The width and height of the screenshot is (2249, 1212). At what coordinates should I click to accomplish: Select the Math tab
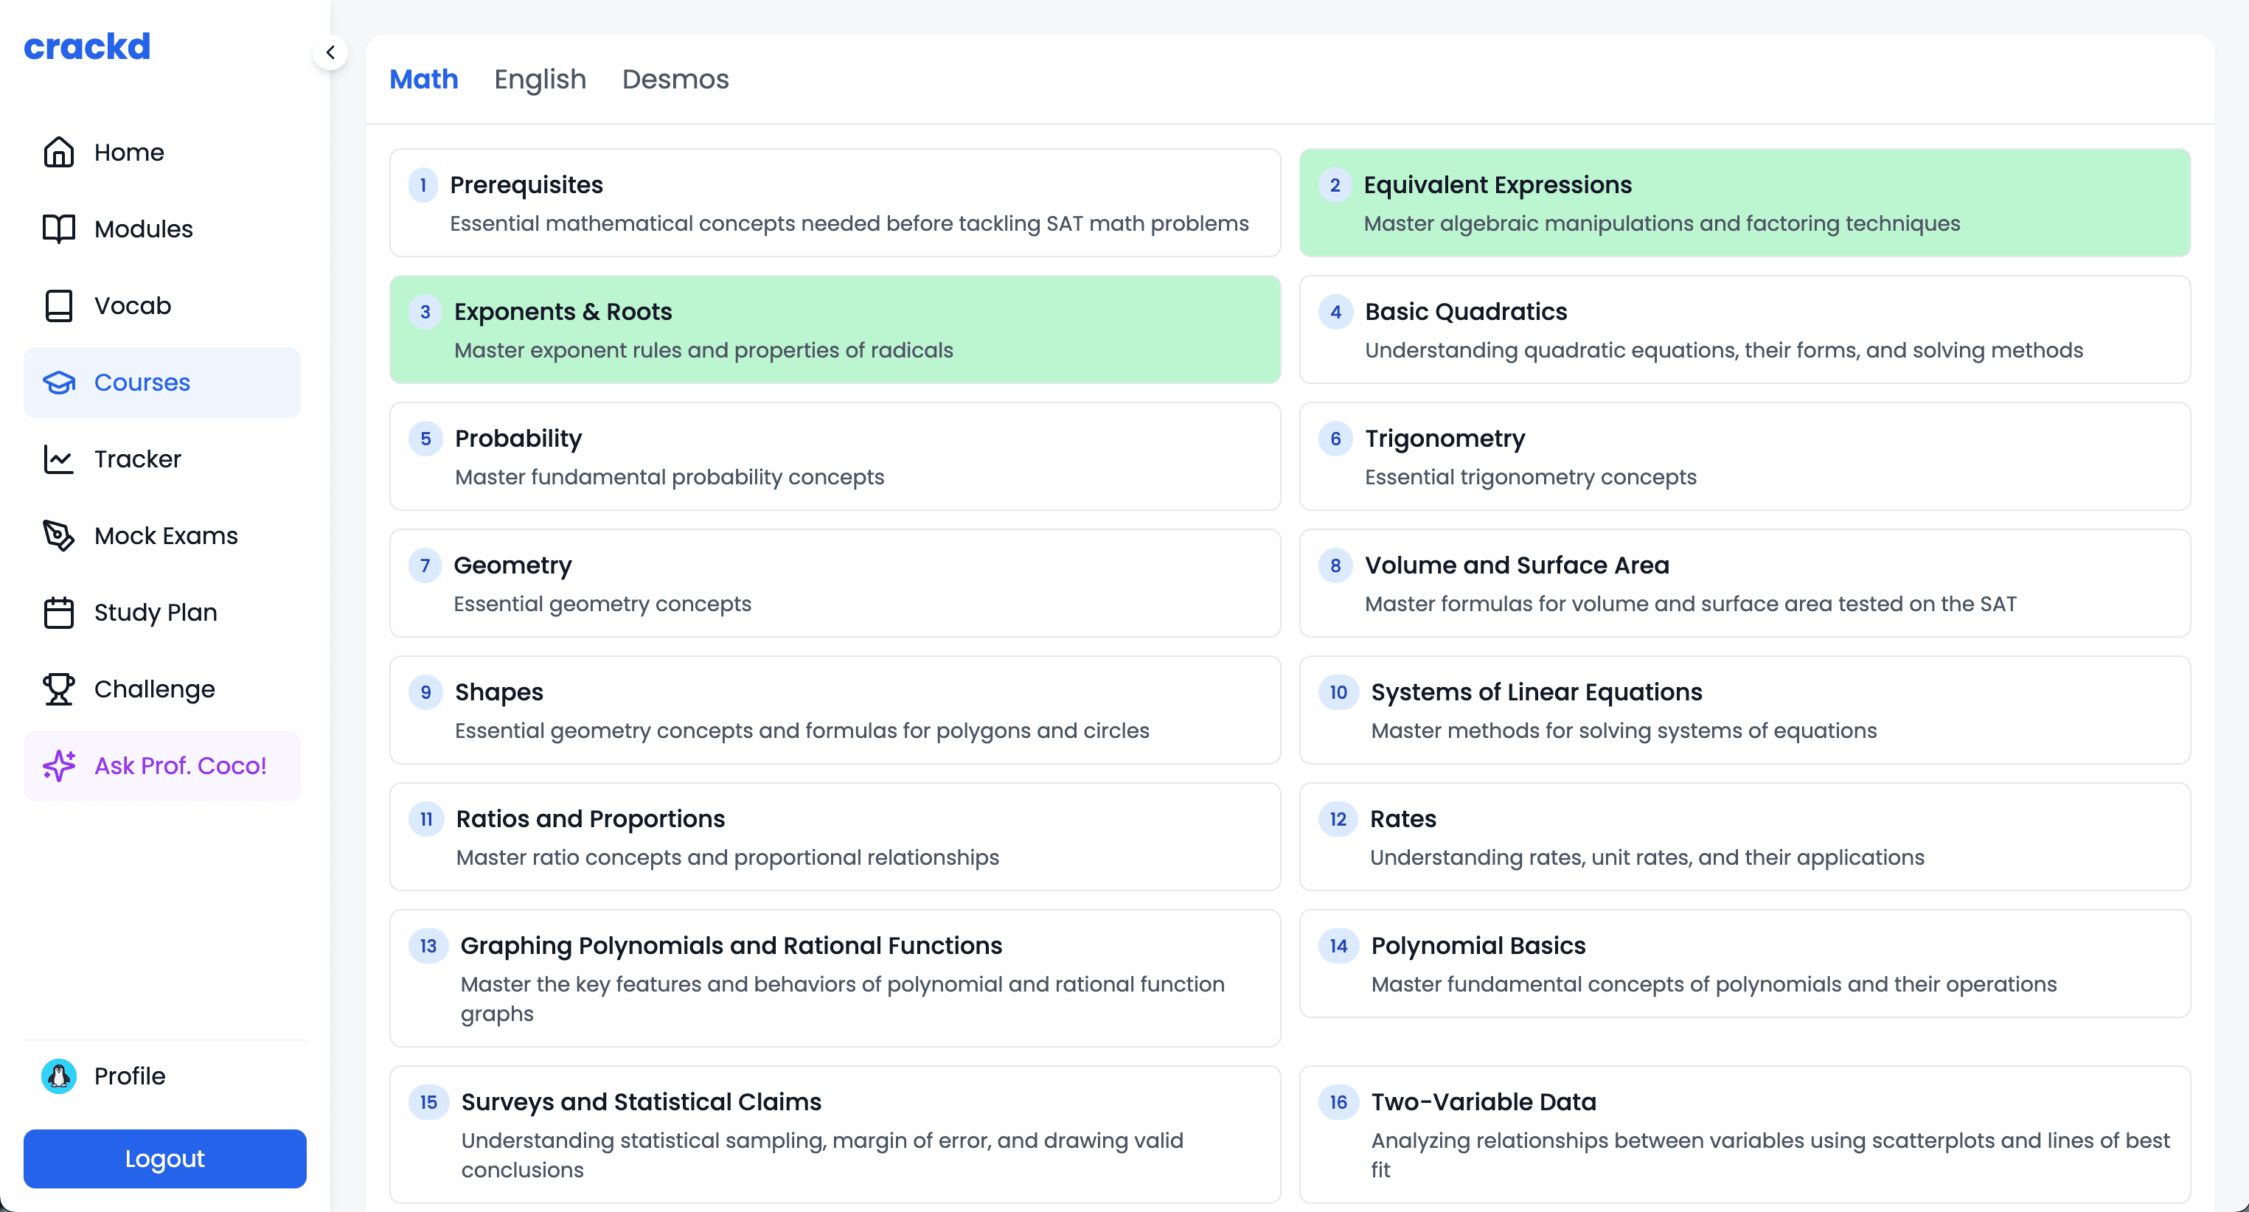tap(423, 80)
